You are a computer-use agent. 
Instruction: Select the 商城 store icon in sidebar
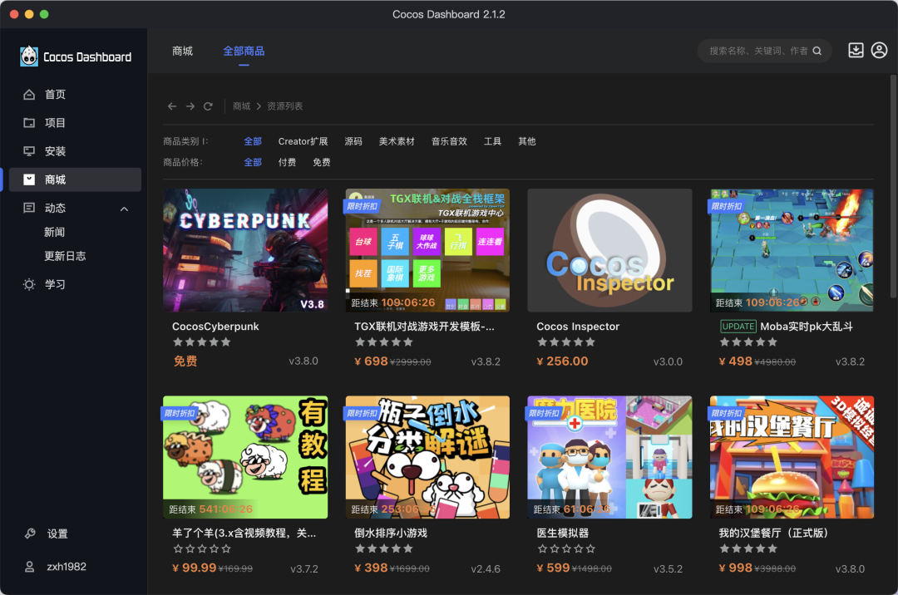(29, 179)
